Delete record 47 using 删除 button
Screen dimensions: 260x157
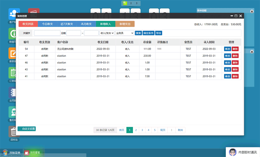[235, 56]
